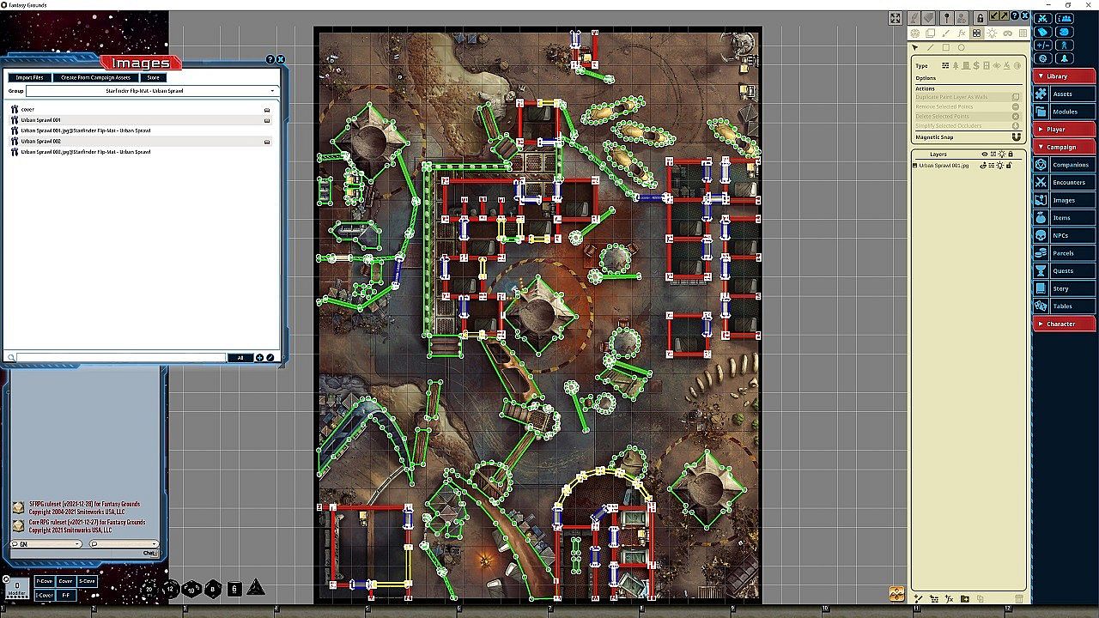Image resolution: width=1099 pixels, height=618 pixels.
Task: Open the Party Sheet icon
Action: (1065, 18)
